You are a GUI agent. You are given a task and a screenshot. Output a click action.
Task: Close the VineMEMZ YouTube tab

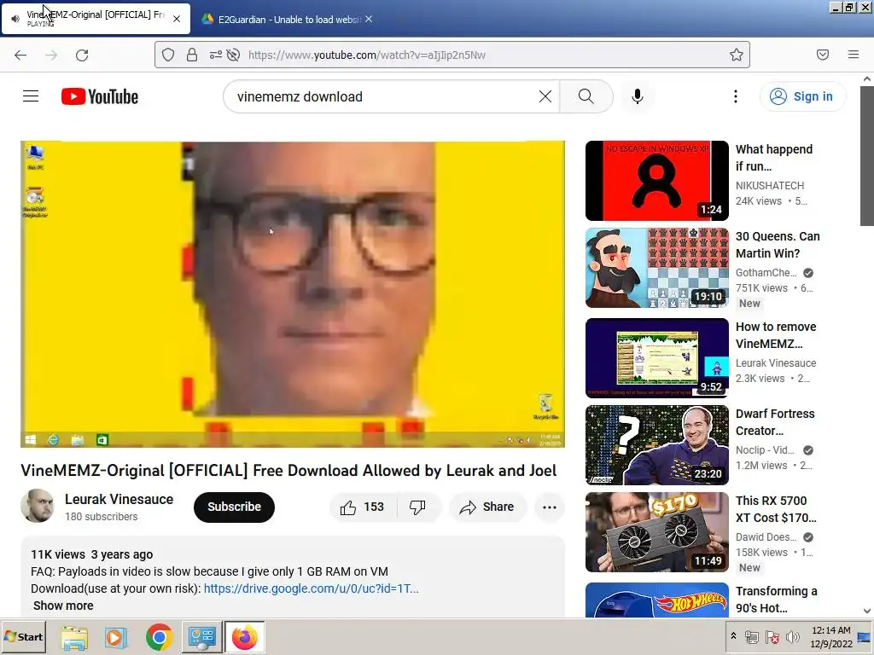pyautogui.click(x=176, y=19)
